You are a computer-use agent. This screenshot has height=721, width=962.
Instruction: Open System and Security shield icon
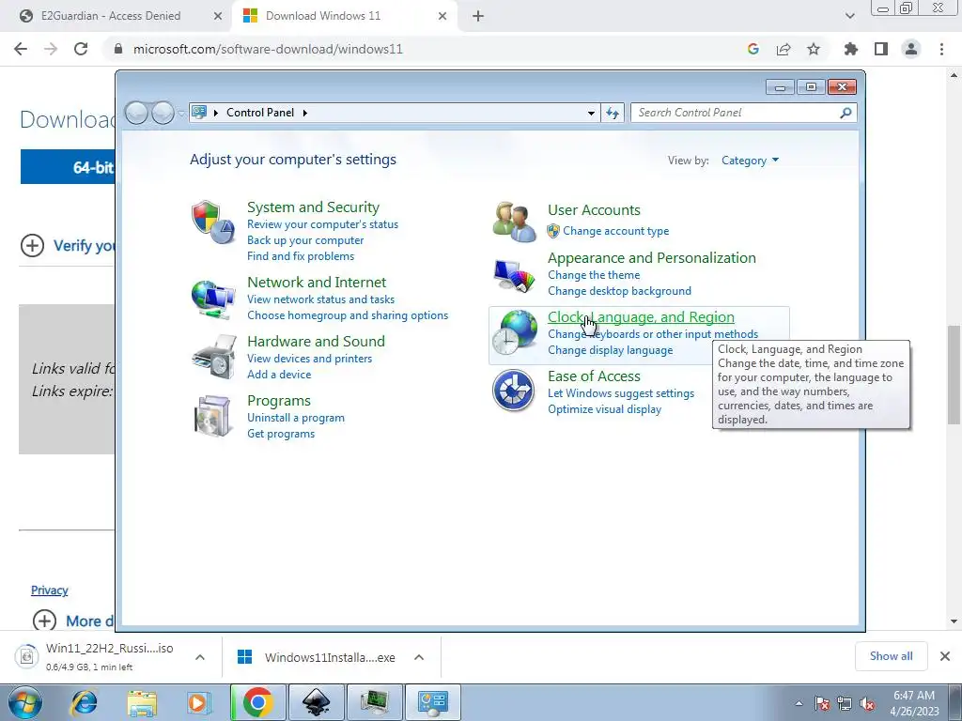(x=213, y=222)
